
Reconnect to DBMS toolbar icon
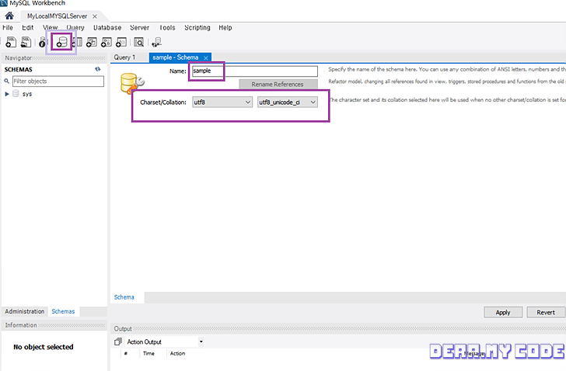pos(157,42)
